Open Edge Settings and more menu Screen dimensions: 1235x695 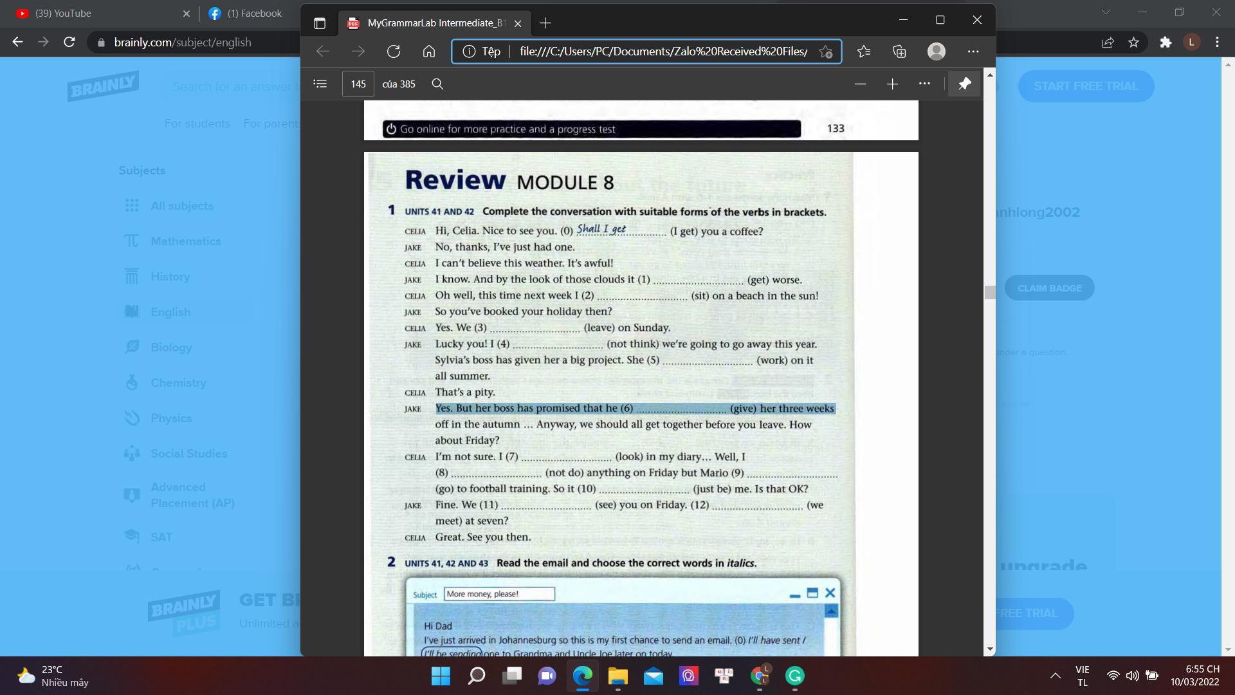coord(973,51)
